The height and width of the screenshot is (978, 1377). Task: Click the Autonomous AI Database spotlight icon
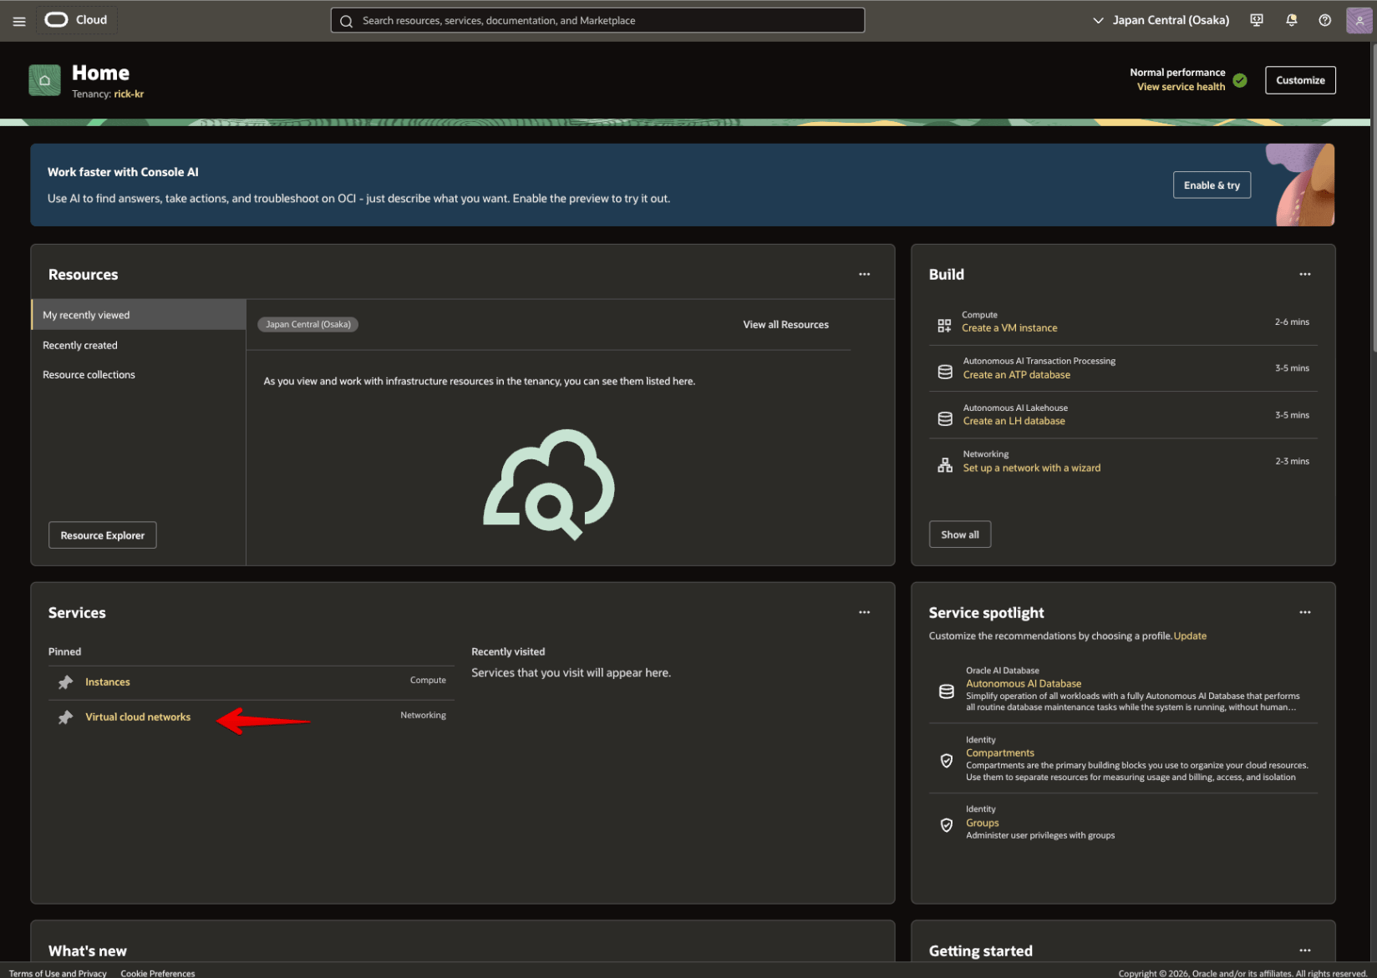coord(947,692)
